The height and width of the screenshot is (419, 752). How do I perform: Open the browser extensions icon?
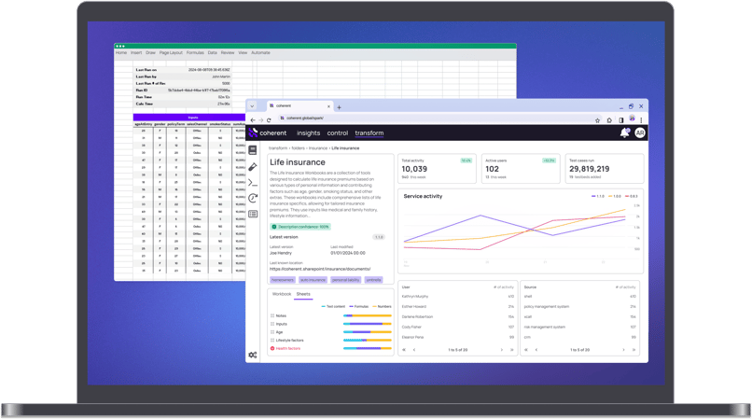(609, 120)
